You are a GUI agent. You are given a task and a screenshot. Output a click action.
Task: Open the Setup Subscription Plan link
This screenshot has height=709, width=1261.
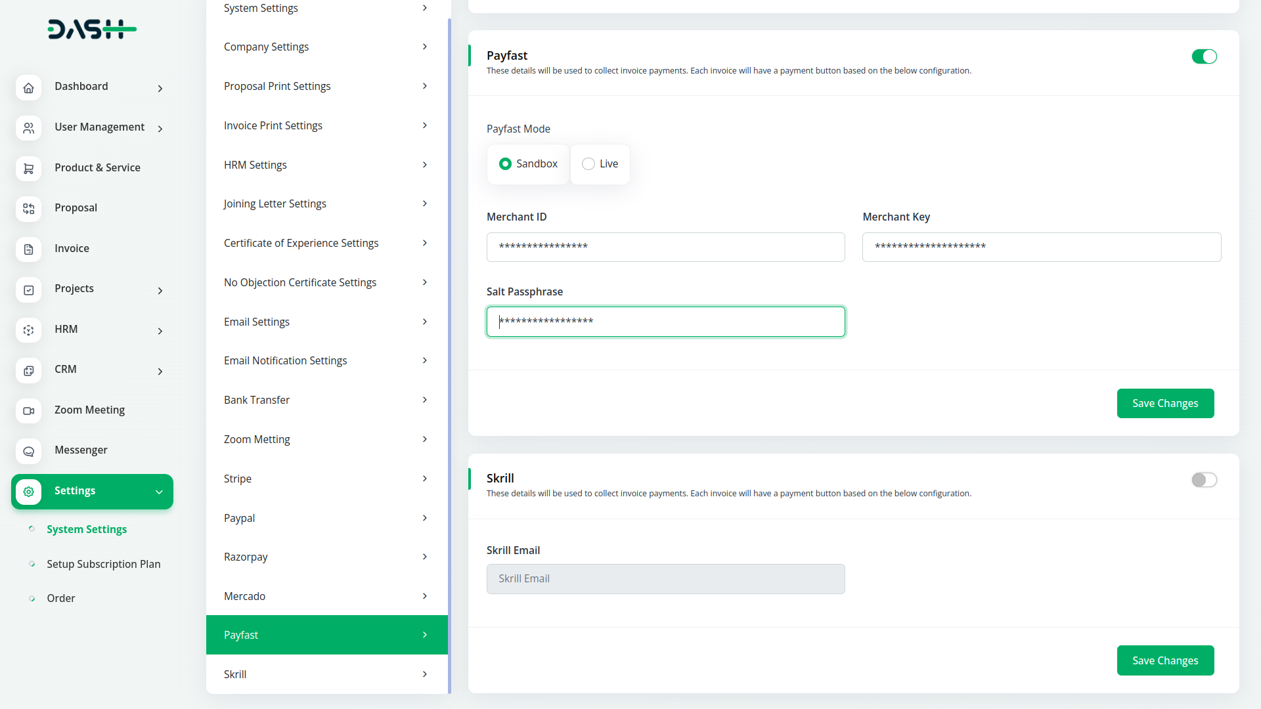[103, 564]
